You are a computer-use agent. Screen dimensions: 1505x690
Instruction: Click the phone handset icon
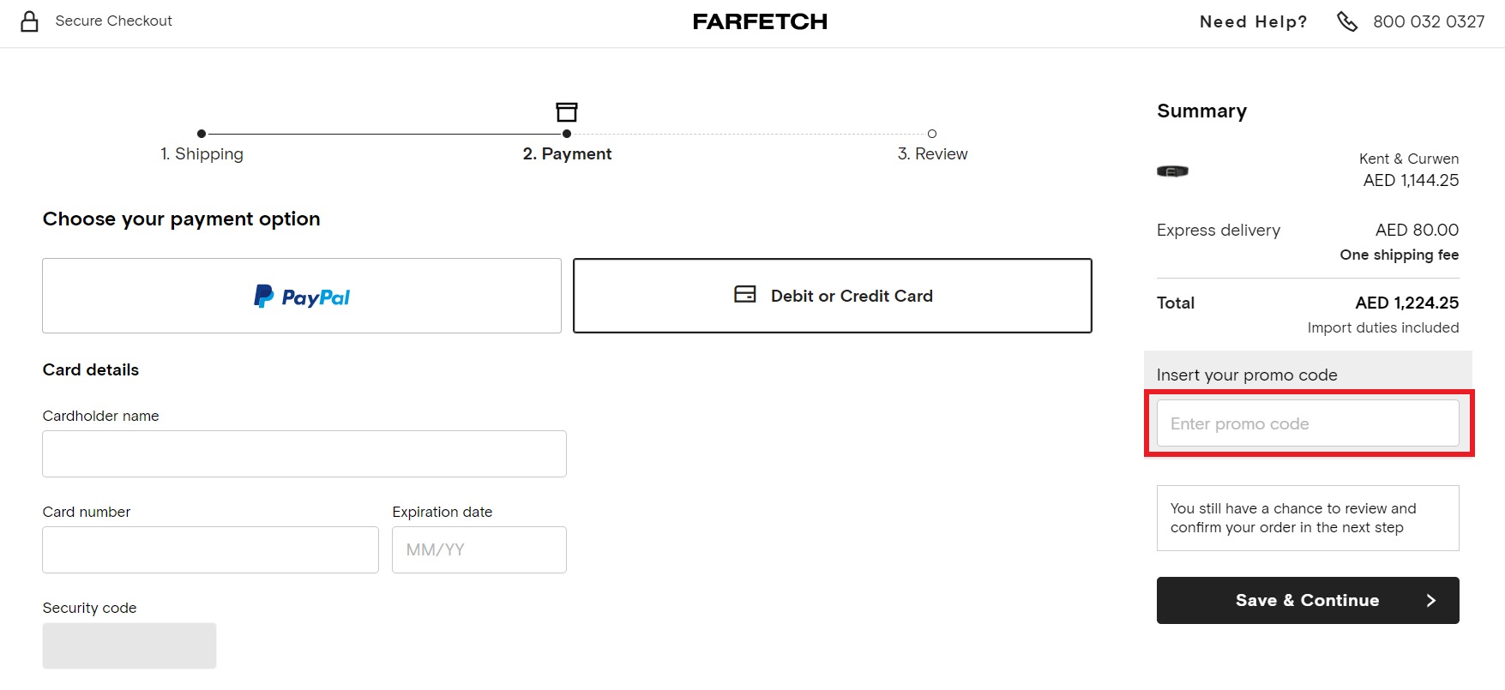pos(1347,21)
